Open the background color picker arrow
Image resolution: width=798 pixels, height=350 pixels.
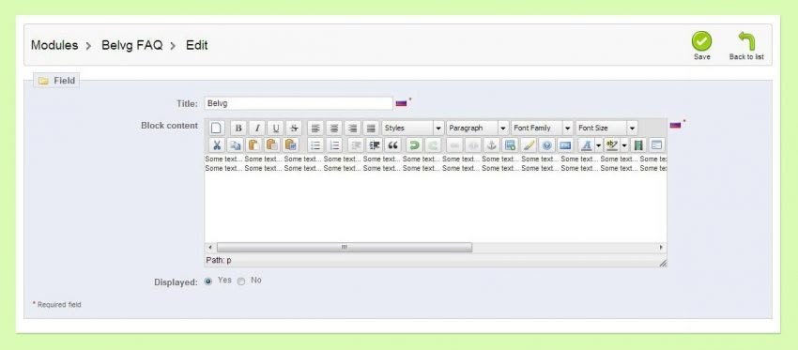[x=624, y=145]
